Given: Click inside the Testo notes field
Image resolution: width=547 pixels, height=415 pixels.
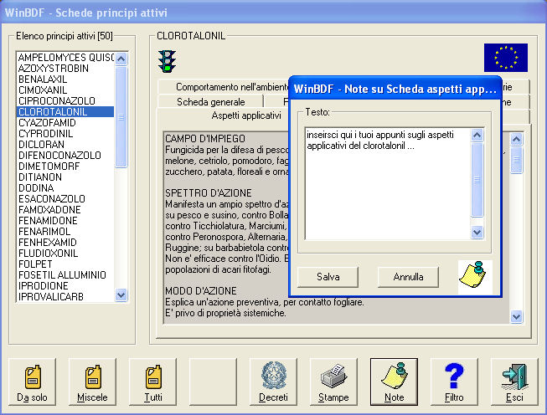Looking at the screenshot, I should pyautogui.click(x=388, y=183).
